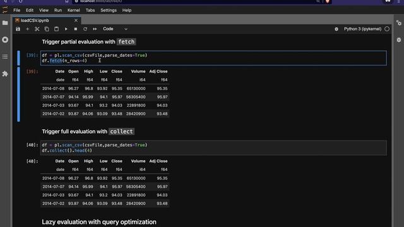This screenshot has width=404, height=227.
Task: Insert a cell below with the plus icon
Action: [x=27, y=29]
